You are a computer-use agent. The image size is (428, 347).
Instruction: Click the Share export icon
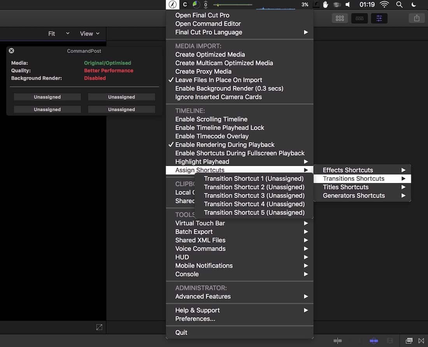(x=417, y=18)
